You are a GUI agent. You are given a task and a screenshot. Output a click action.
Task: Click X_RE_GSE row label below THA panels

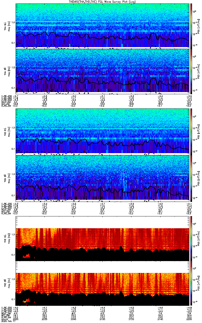(6, 96)
